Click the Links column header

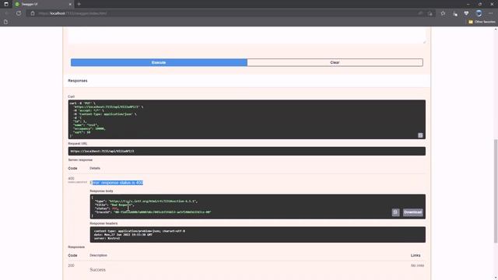click(x=416, y=255)
